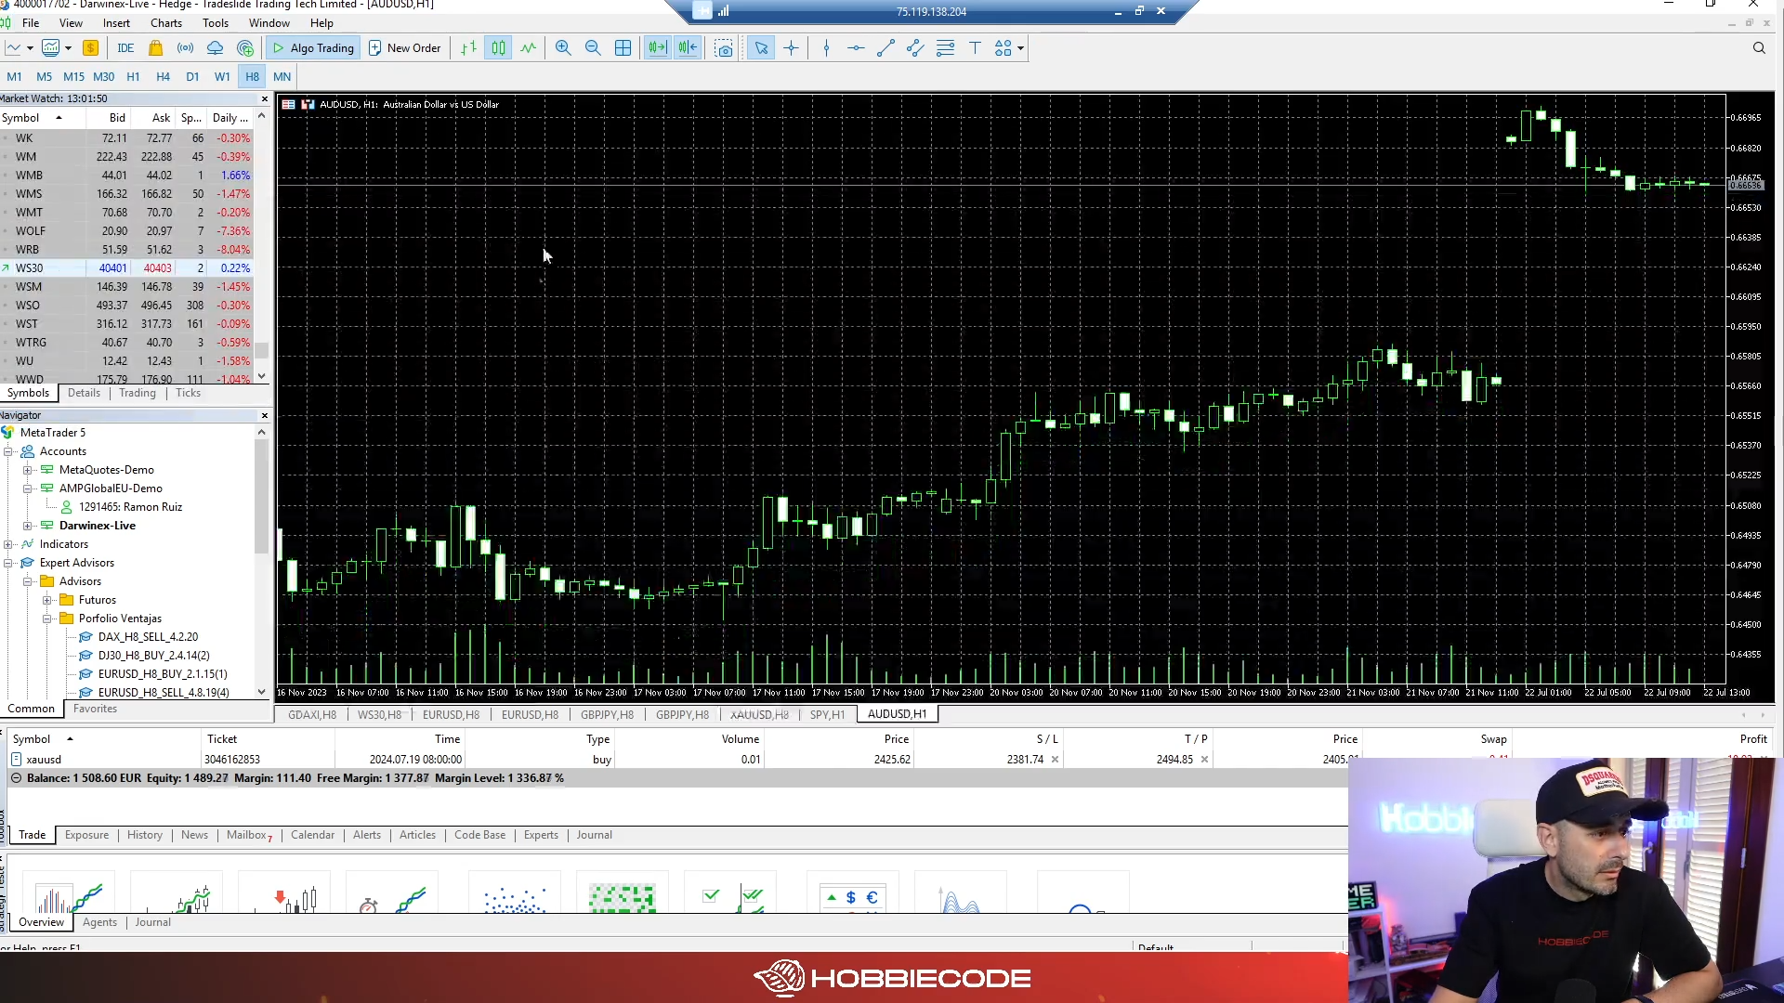This screenshot has width=1784, height=1003.
Task: Click the Depth of Market dollar icon
Action: [90, 48]
